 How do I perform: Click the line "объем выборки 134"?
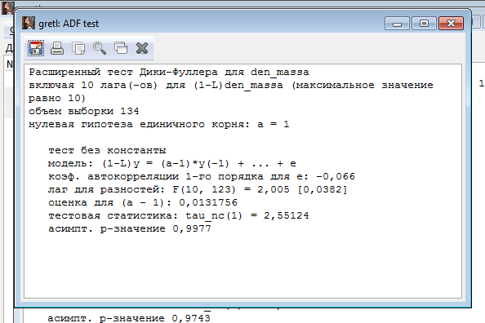tap(84, 111)
